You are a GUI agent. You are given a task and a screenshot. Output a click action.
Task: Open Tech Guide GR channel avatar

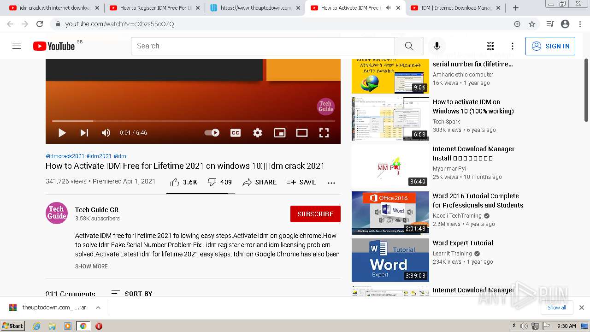pyautogui.click(x=57, y=213)
